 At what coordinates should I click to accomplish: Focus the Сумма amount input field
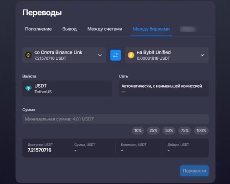click(x=115, y=119)
